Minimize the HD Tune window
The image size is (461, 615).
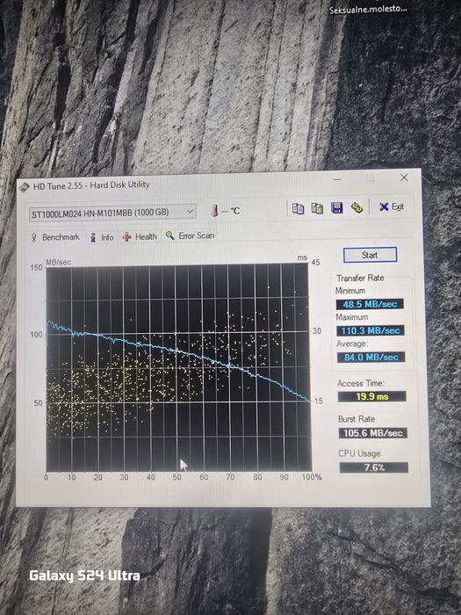click(337, 179)
